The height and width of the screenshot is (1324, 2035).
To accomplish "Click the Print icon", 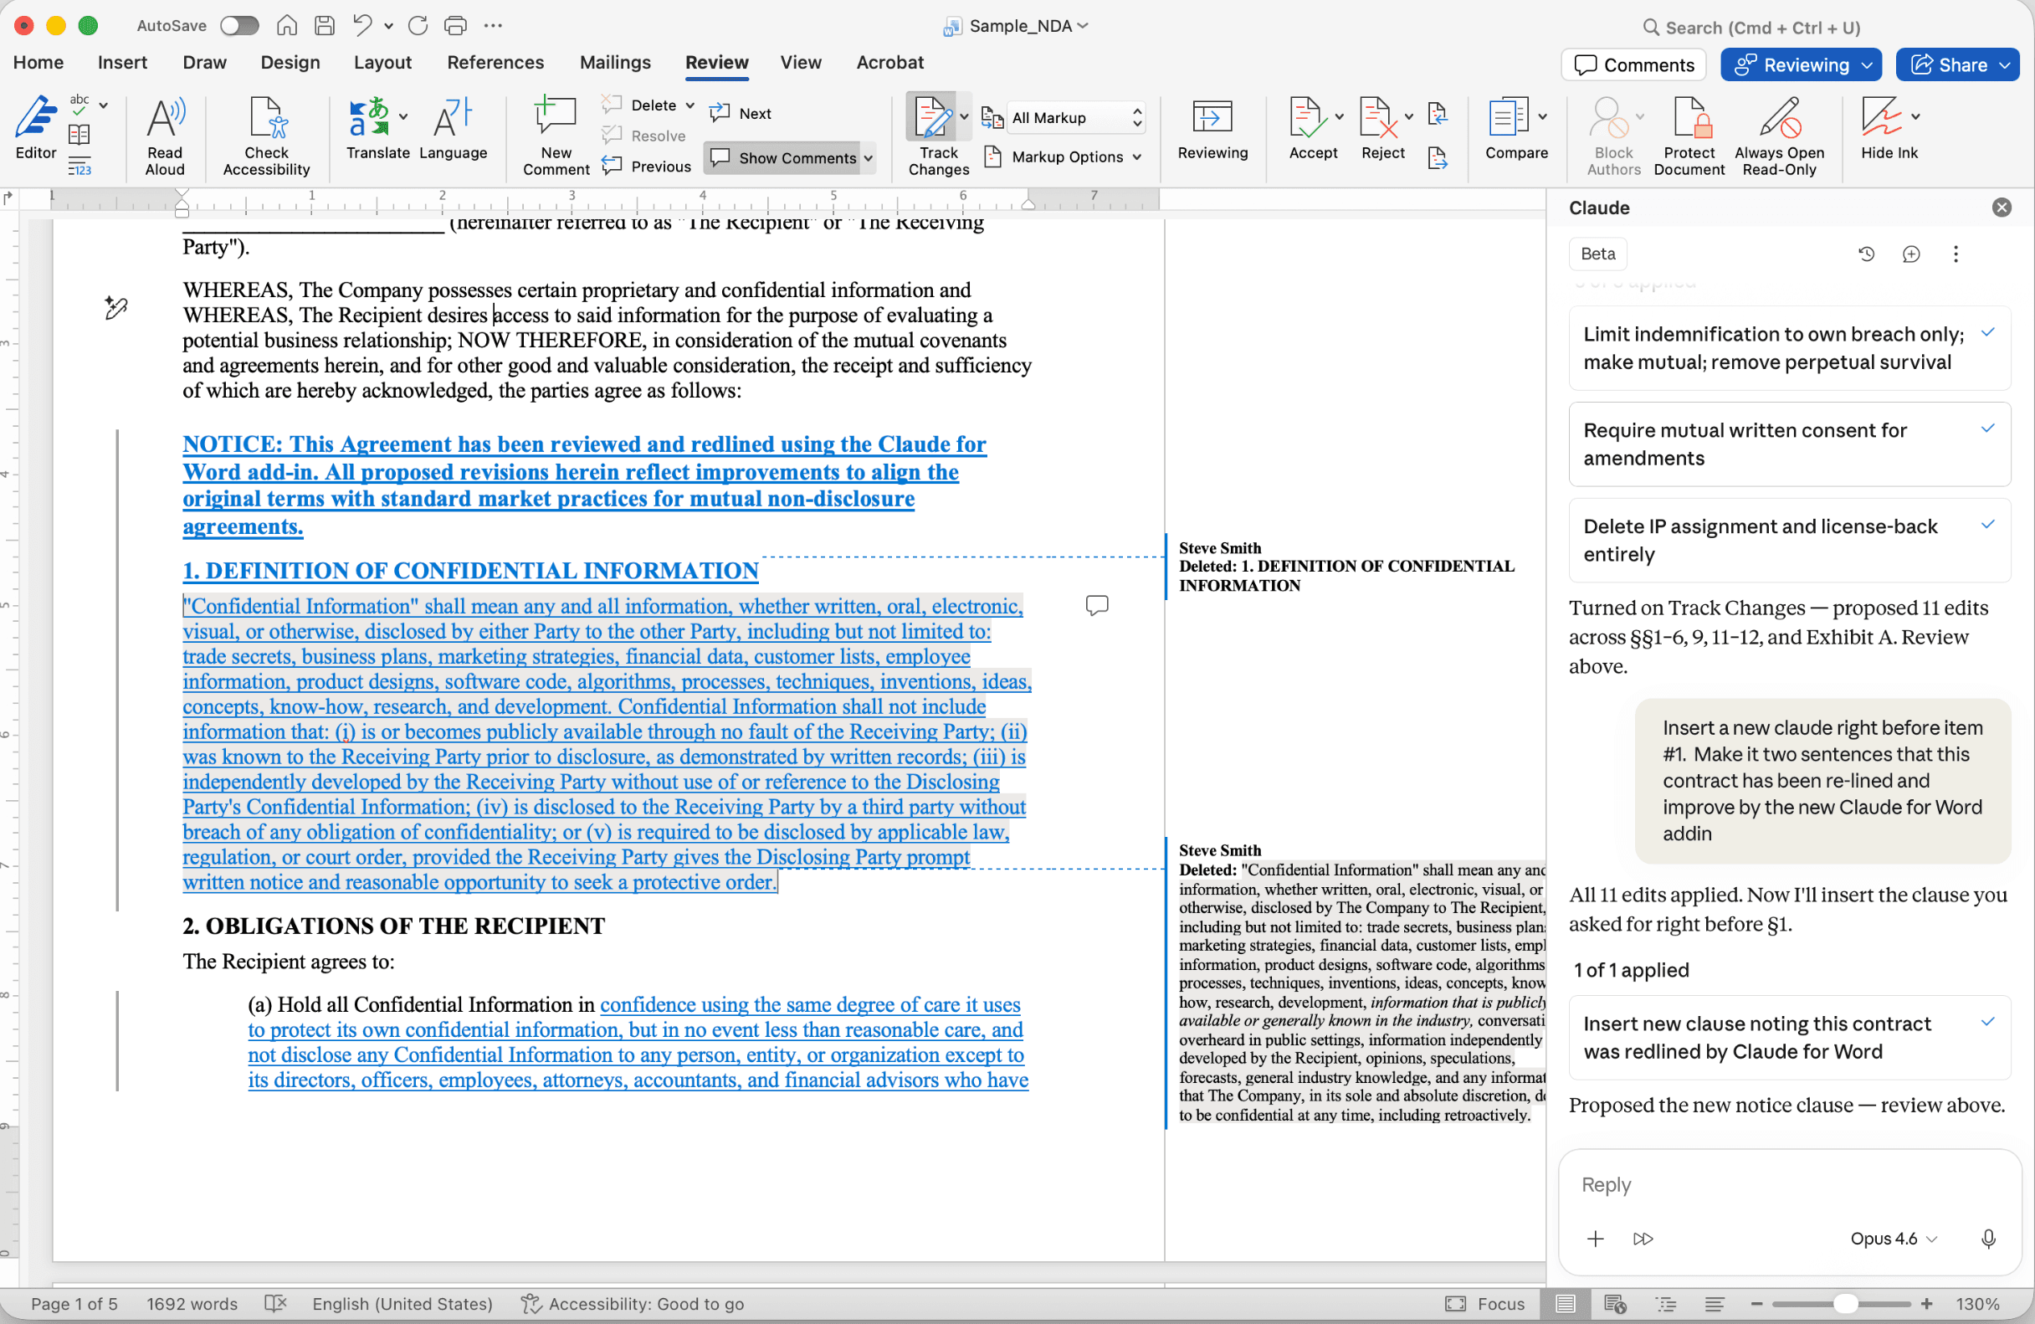I will tap(456, 26).
